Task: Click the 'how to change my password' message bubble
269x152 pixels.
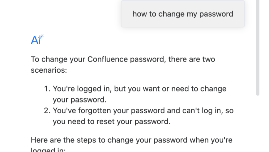Action: (183, 14)
